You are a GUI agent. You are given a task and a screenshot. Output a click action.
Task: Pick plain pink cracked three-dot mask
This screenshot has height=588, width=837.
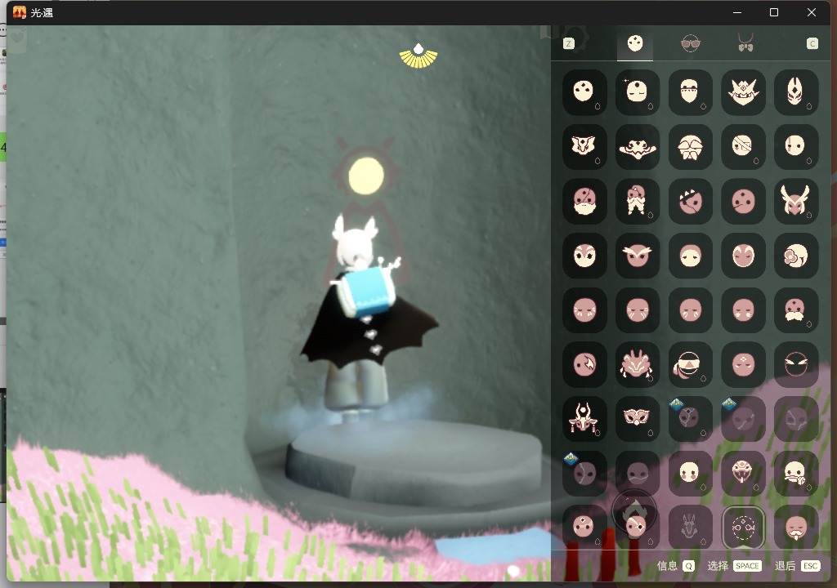pyautogui.click(x=742, y=201)
